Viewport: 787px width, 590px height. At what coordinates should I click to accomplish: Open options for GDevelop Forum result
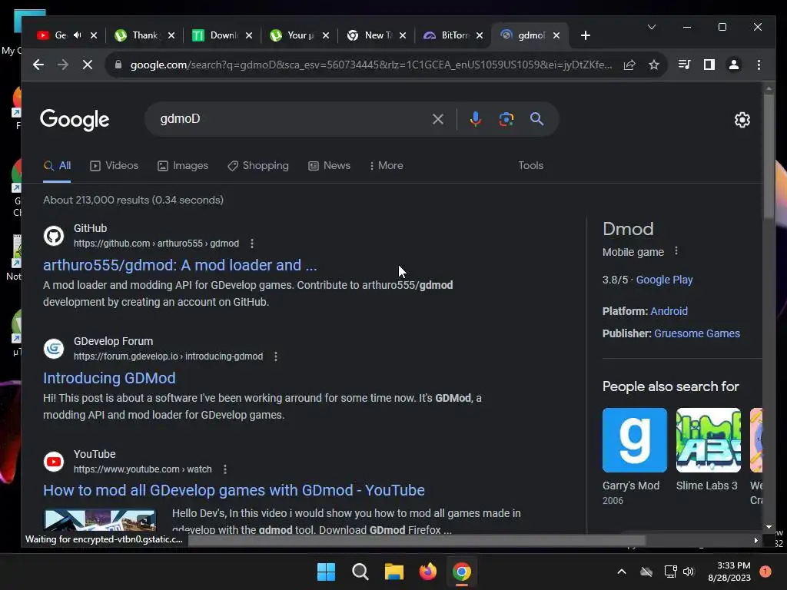pyautogui.click(x=276, y=356)
